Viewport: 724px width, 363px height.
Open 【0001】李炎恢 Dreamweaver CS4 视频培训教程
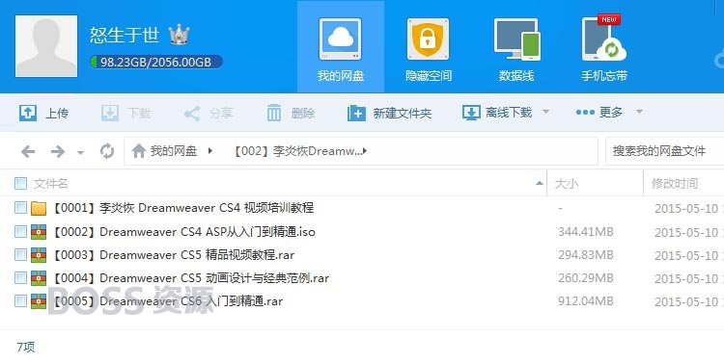tap(182, 208)
